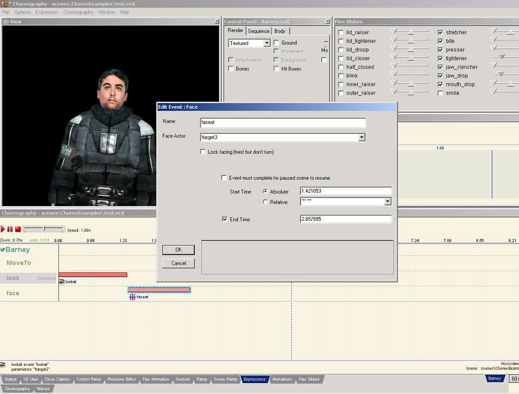
Task: Adjust the lid_raiser flex slider
Action: [410, 32]
